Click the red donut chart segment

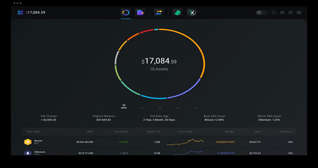pos(146,31)
